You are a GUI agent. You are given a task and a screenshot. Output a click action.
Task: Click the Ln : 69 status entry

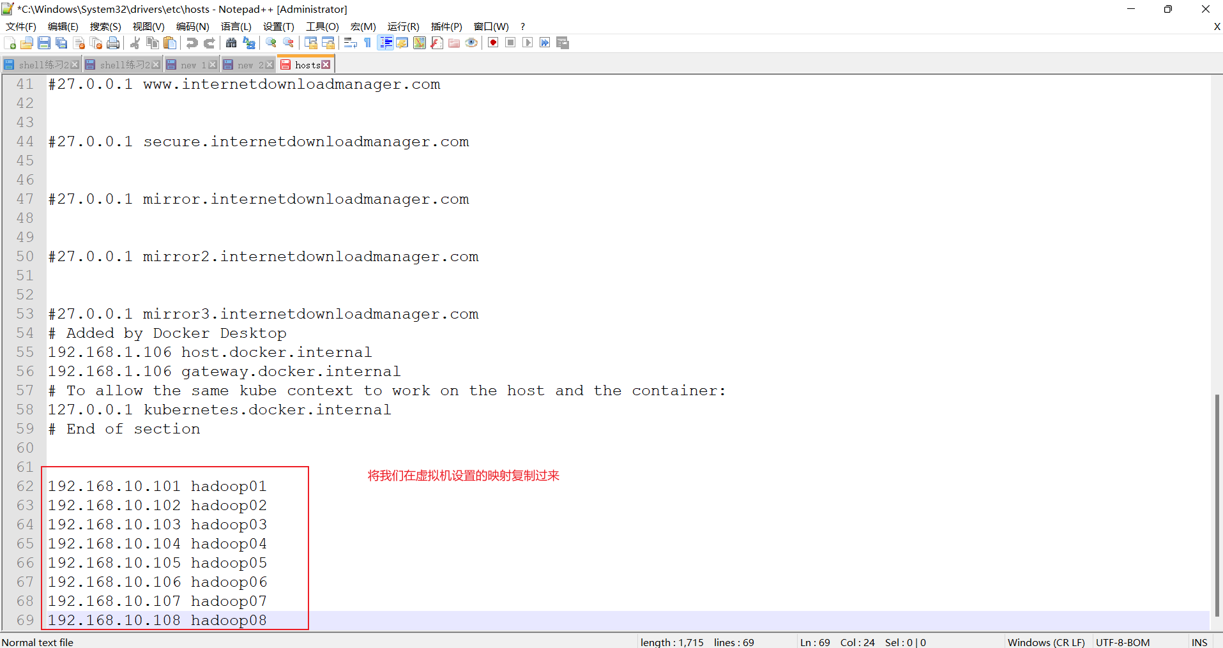click(815, 642)
